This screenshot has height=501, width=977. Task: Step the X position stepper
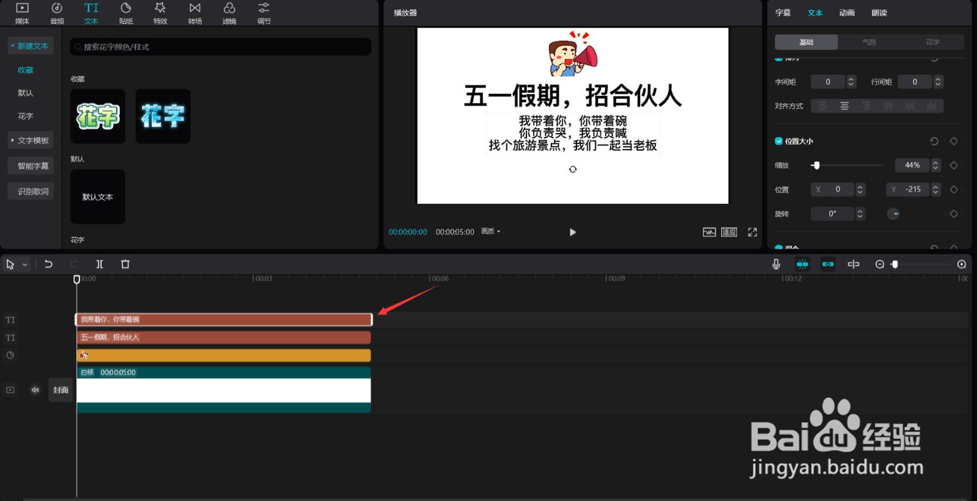[860, 190]
